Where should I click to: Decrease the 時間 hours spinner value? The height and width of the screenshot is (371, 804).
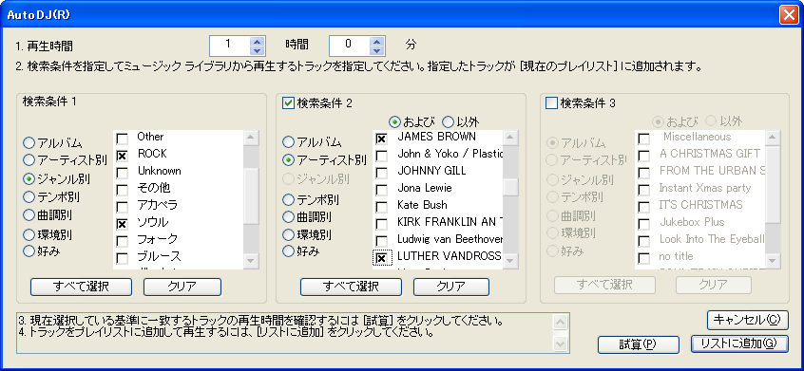click(x=258, y=50)
